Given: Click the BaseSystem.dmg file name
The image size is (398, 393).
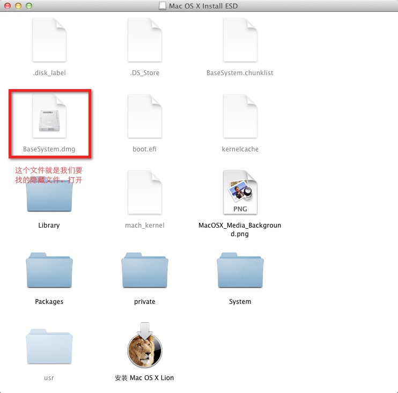Looking at the screenshot, I should (x=49, y=149).
